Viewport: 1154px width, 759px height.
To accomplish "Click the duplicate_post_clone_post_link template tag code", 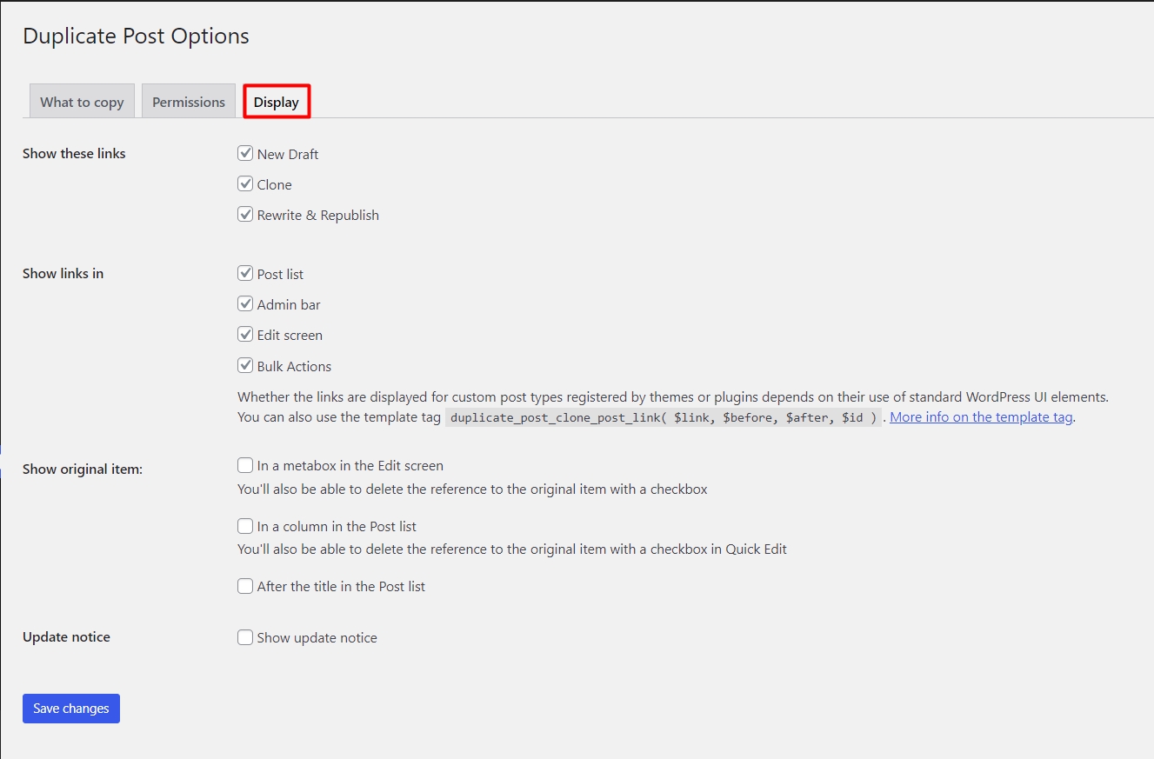I will (x=663, y=417).
